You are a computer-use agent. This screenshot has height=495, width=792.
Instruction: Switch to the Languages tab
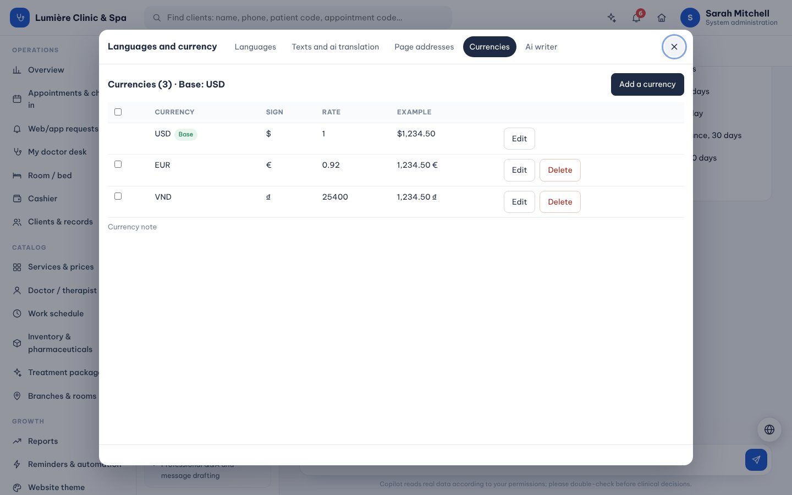click(x=255, y=47)
